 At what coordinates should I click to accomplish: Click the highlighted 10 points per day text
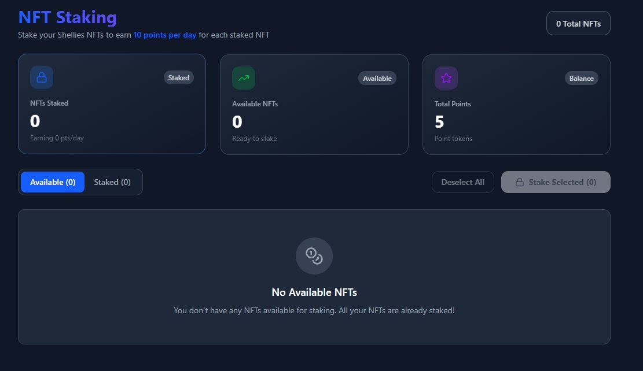(165, 35)
